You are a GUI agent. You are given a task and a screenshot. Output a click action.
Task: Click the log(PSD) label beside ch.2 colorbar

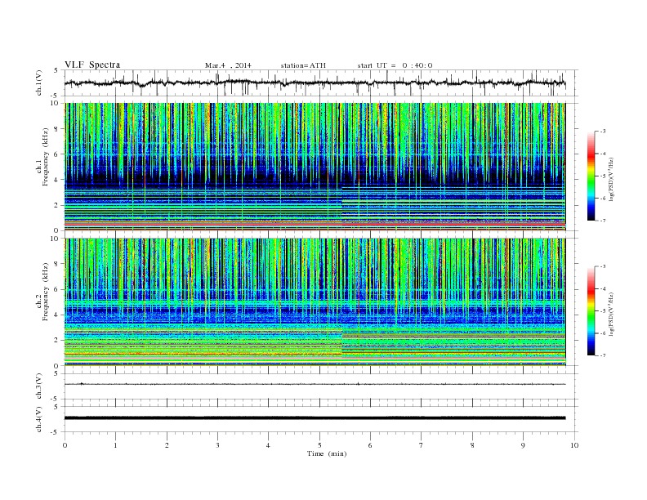611,314
